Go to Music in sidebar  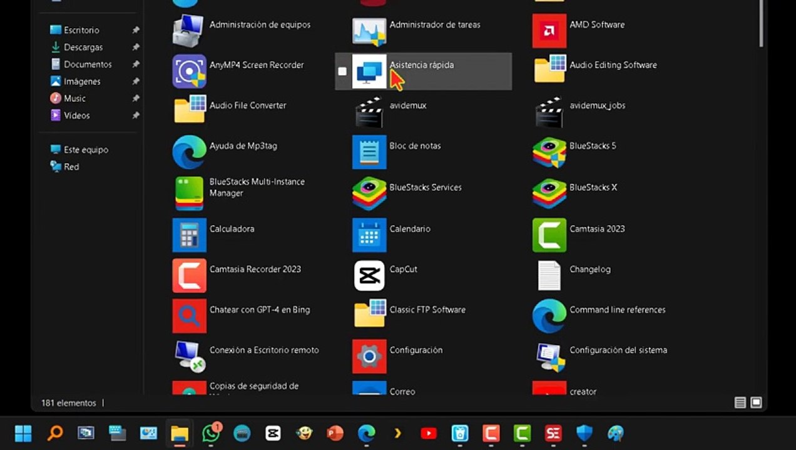[x=74, y=98]
